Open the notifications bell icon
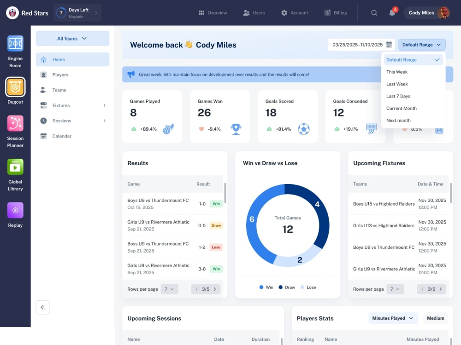461x345 pixels. pyautogui.click(x=392, y=13)
